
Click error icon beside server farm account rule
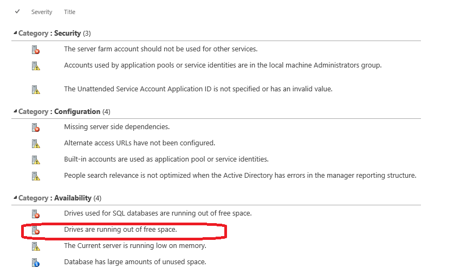point(35,50)
